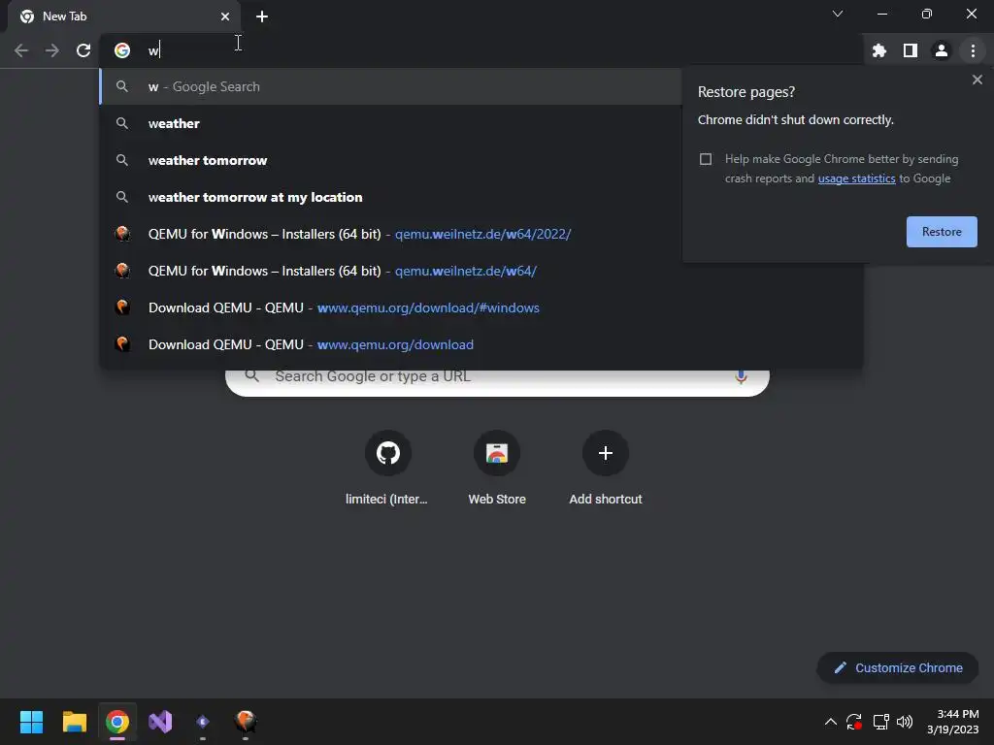Click the purple diamond taskbar app

tap(203, 722)
